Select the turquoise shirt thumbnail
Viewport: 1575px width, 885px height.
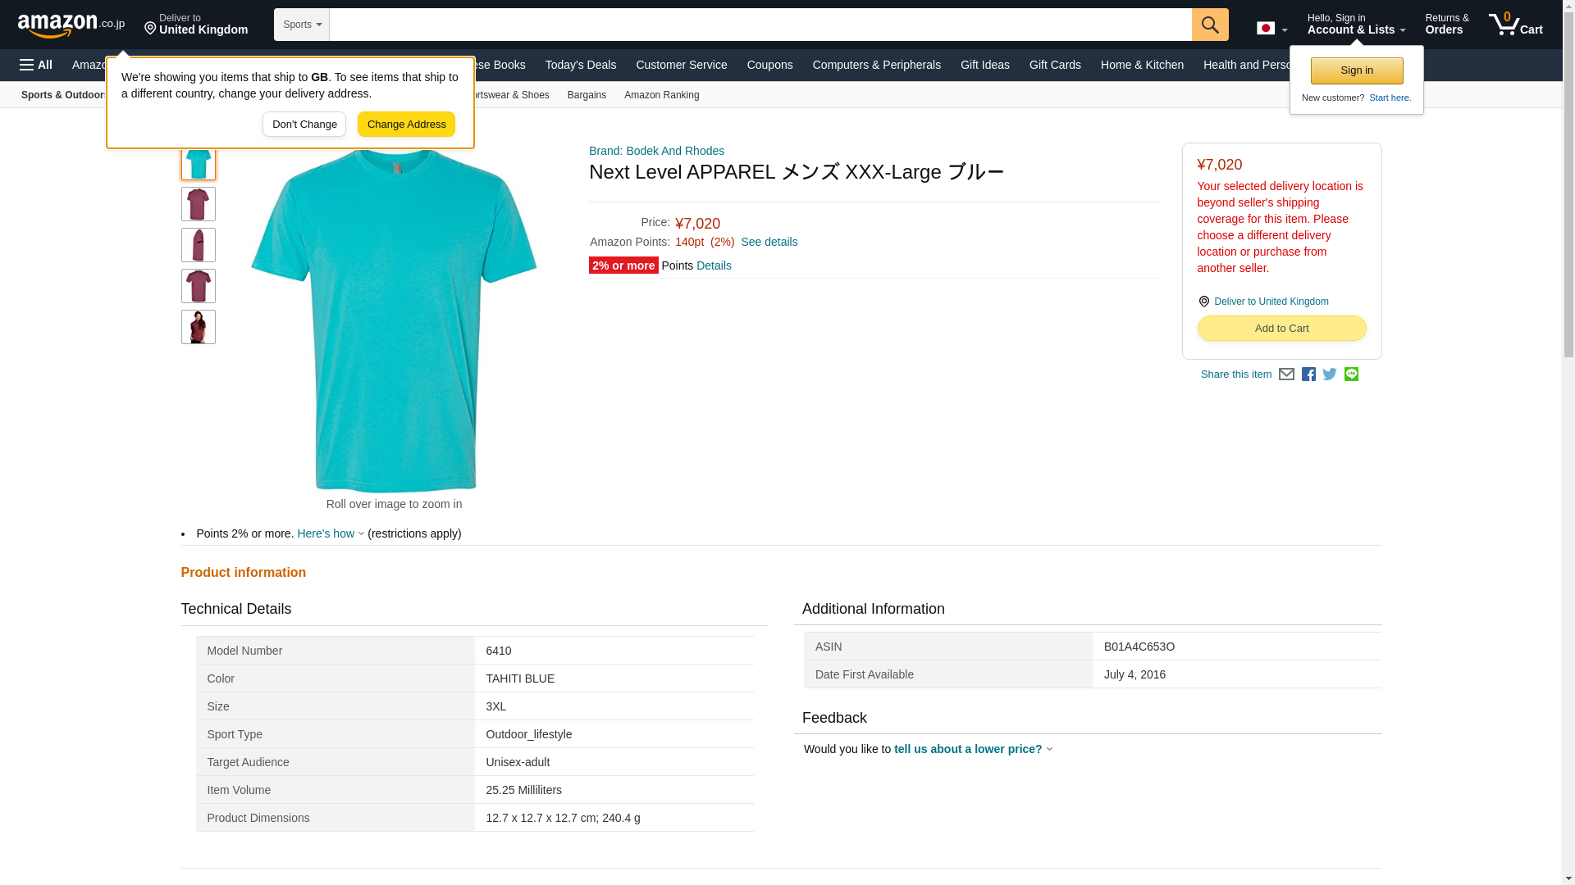coord(198,163)
